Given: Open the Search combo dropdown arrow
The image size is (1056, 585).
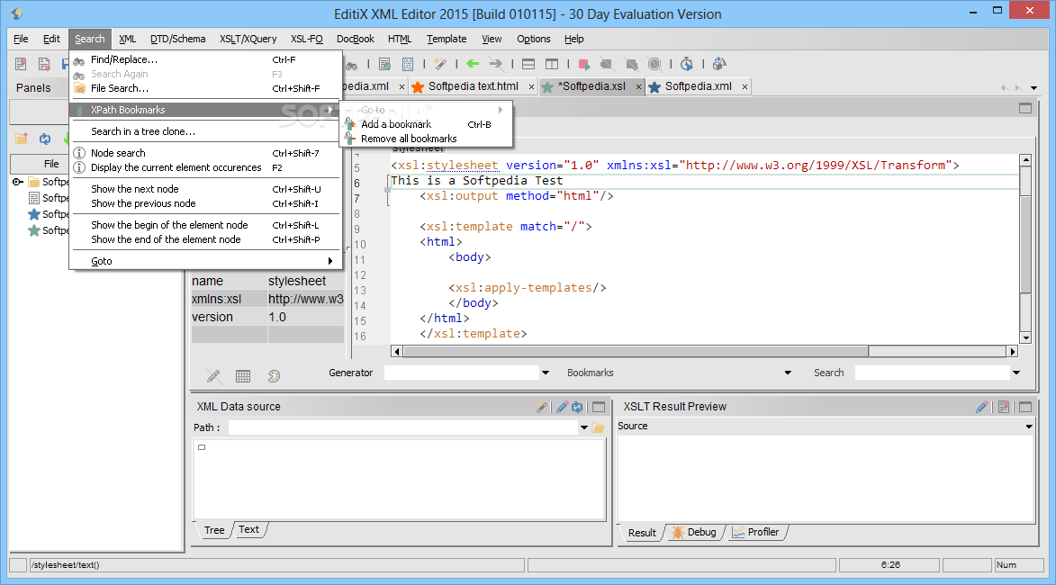Looking at the screenshot, I should (1016, 373).
